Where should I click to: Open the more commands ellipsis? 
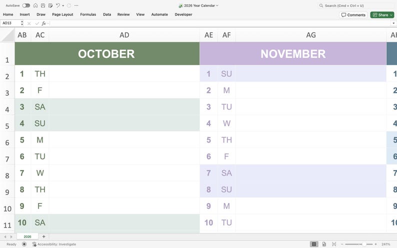[x=76, y=5]
